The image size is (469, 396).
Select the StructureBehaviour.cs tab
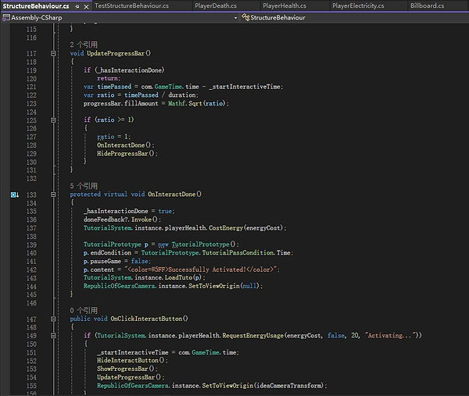click(x=36, y=6)
